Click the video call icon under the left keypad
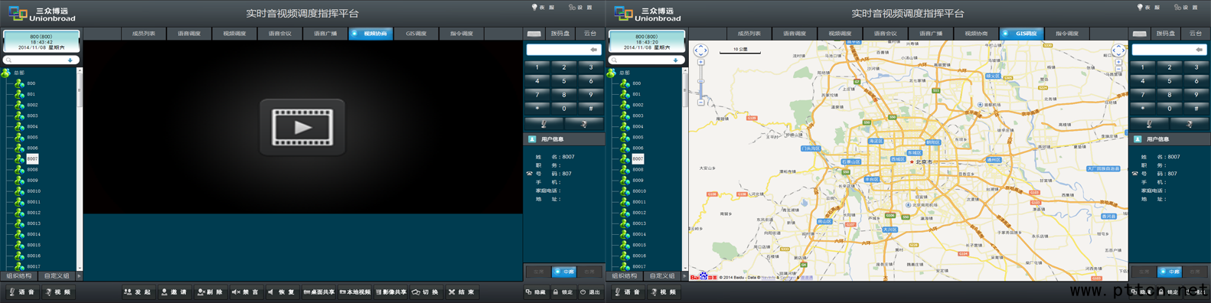The width and height of the screenshot is (1211, 303). point(583,124)
